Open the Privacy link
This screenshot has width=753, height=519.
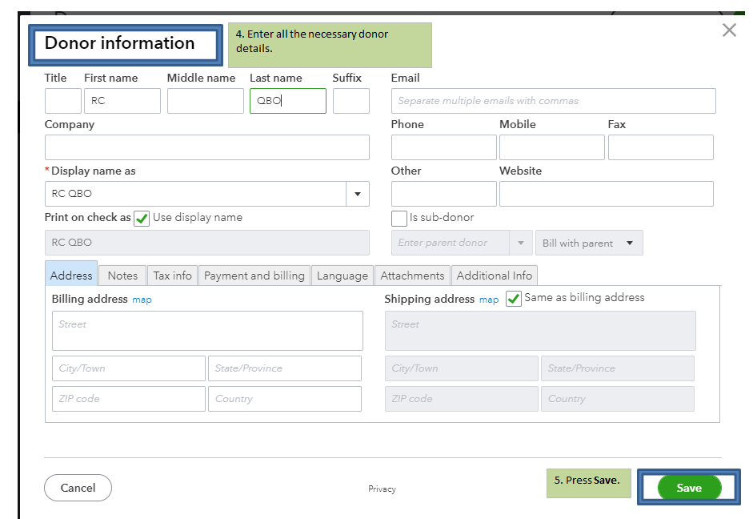point(382,489)
